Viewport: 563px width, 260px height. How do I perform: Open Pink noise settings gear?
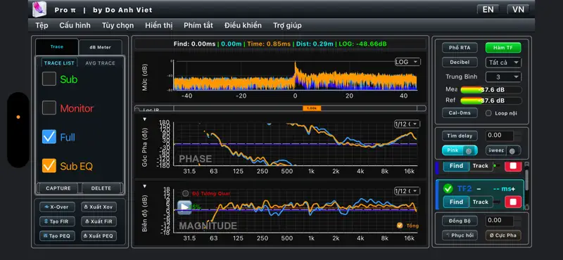pyautogui.click(x=469, y=151)
